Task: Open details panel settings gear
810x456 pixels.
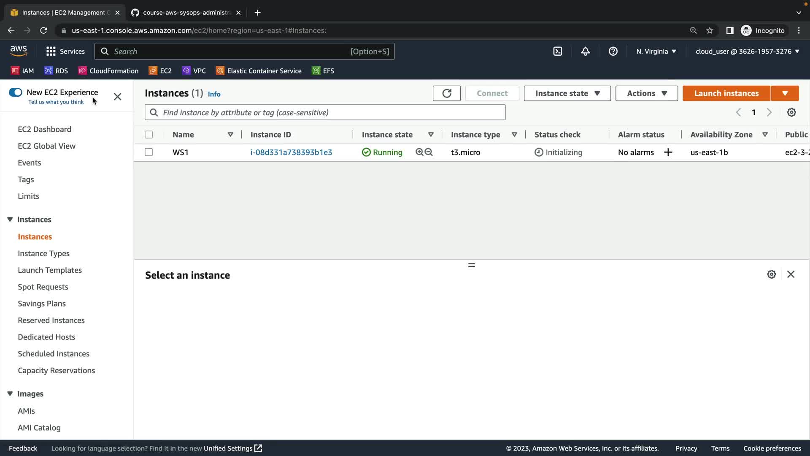Action: click(x=771, y=274)
